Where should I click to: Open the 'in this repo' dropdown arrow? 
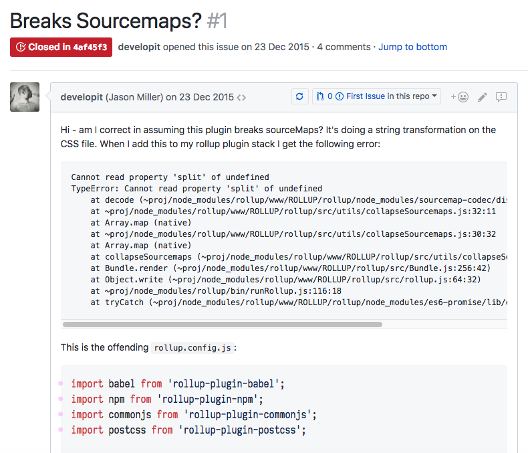point(435,96)
